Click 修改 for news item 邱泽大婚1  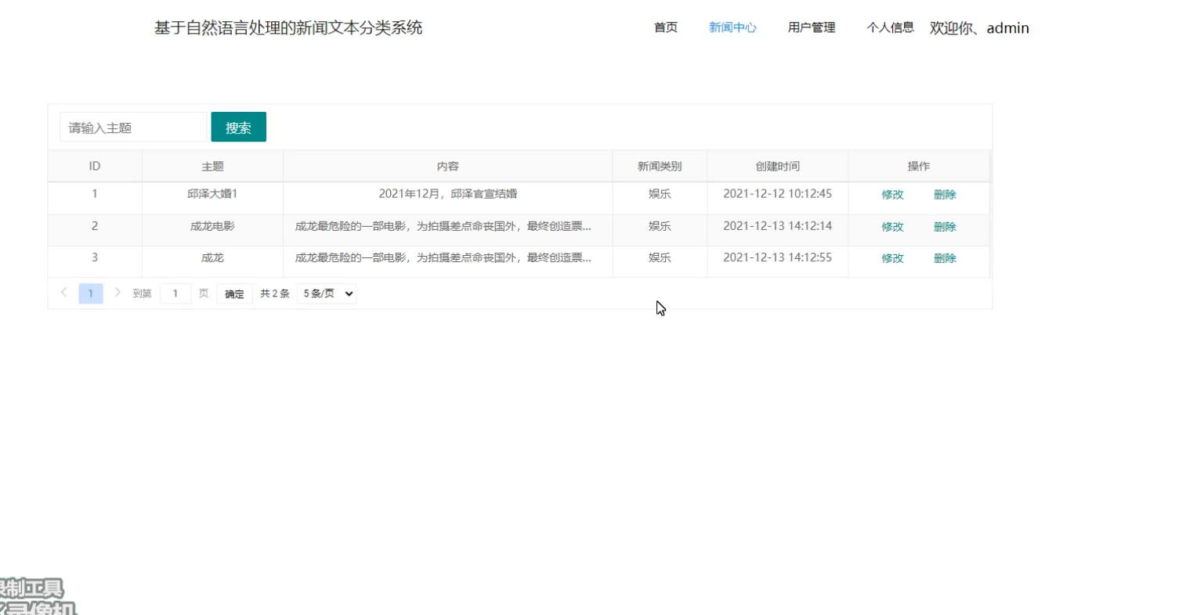point(893,194)
